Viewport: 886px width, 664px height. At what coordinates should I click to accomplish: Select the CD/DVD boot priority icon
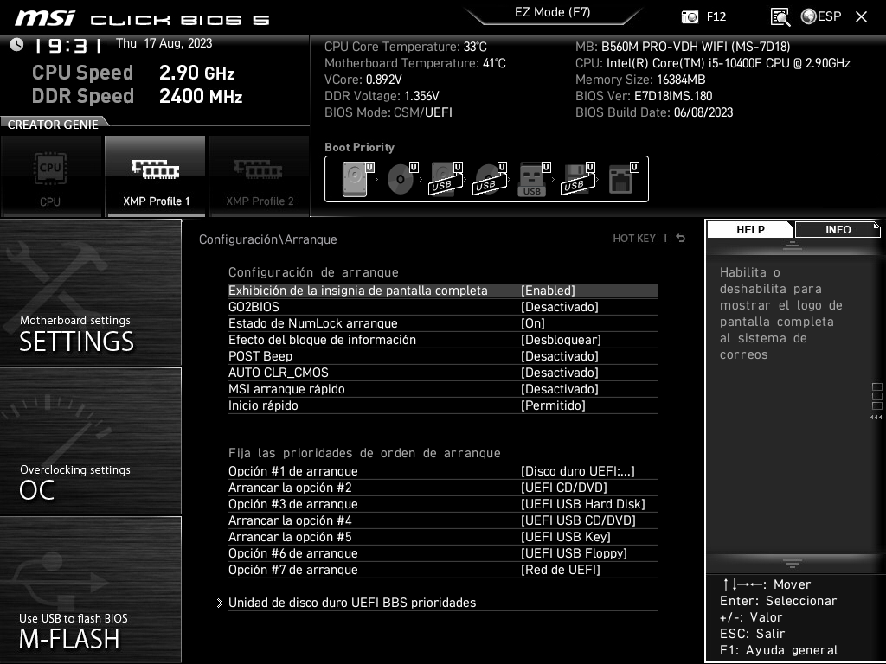pos(402,179)
